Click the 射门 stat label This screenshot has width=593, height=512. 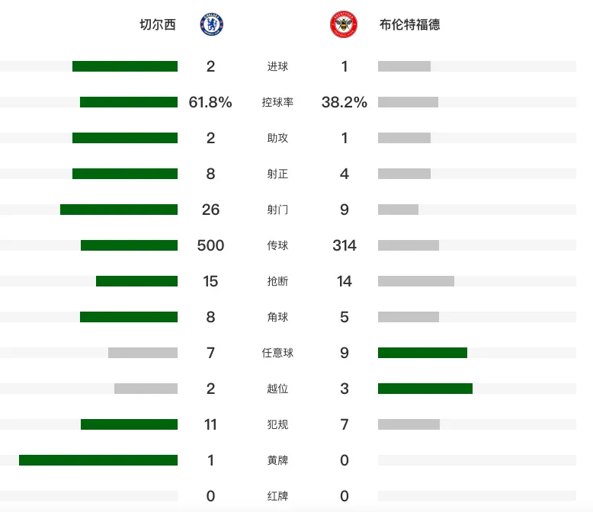pyautogui.click(x=277, y=210)
